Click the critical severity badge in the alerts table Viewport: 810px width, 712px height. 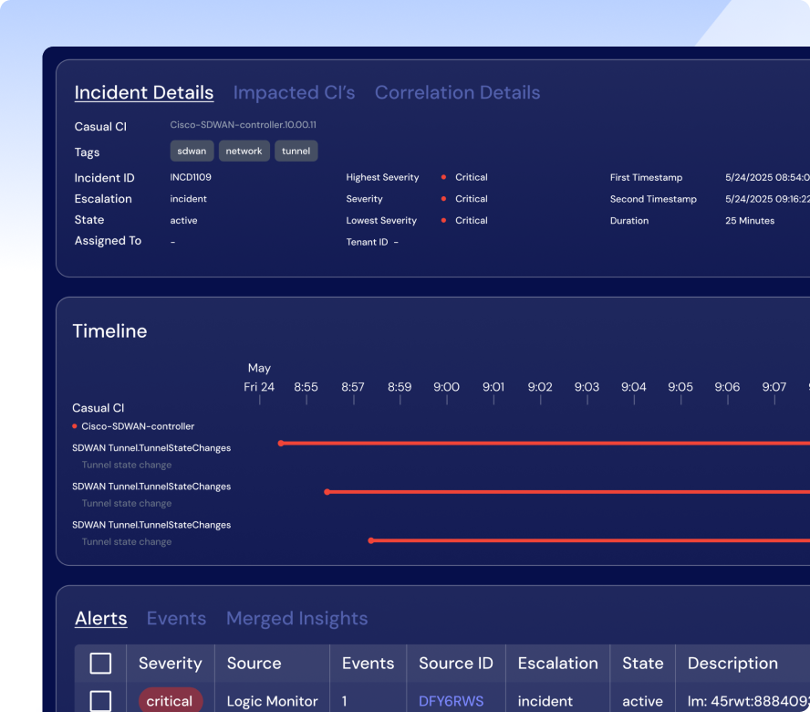(170, 701)
